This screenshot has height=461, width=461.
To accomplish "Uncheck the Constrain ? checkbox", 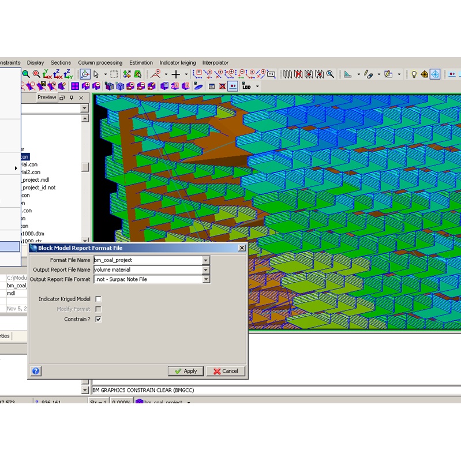I will [x=98, y=319].
